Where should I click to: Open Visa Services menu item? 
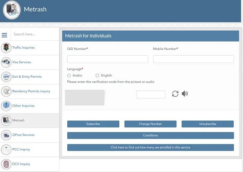30,62
